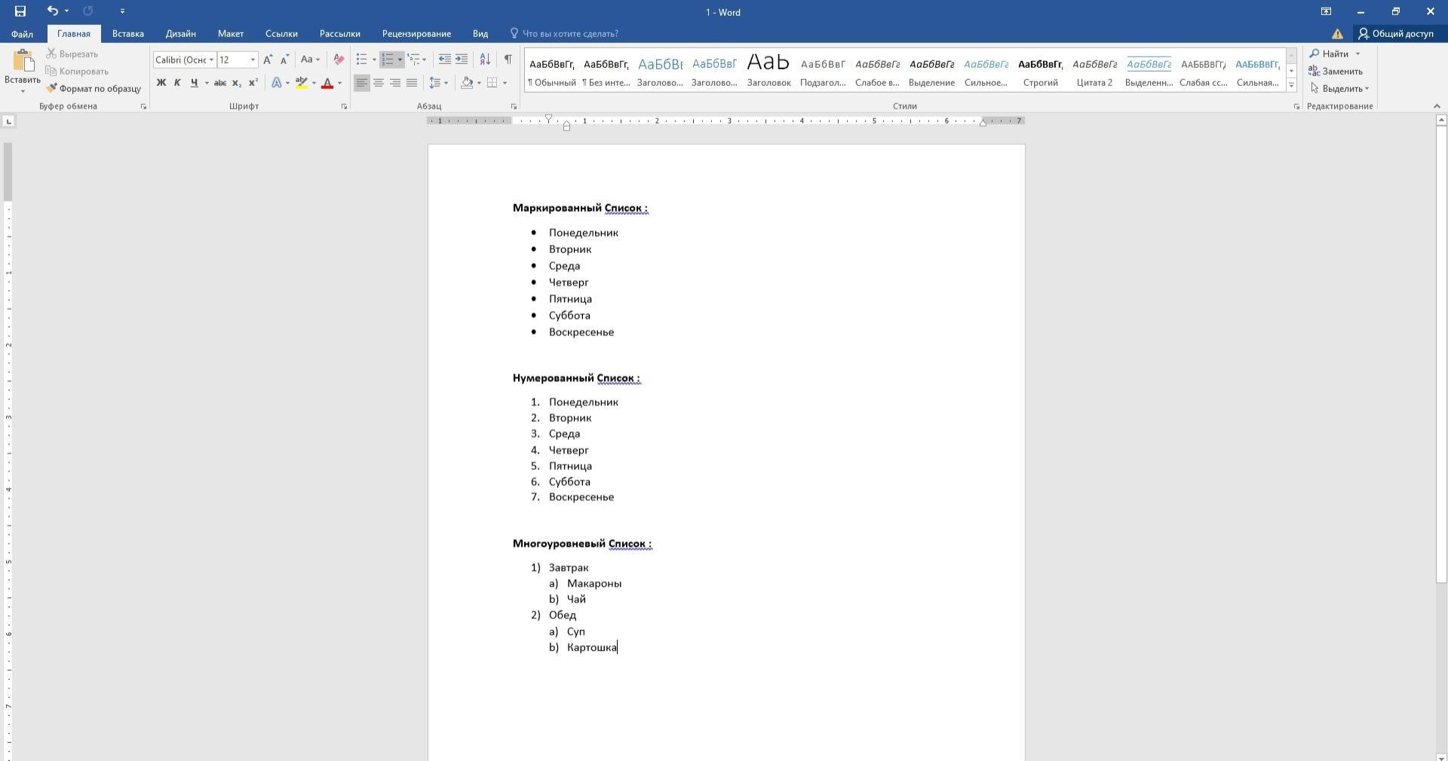Open the Ссылки tab
The width and height of the screenshot is (1448, 761).
(x=281, y=34)
